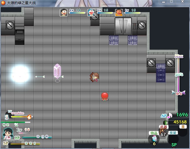Viewport: 190px width, 149px height.
Task: Close the game window
Action: pyautogui.click(x=182, y=2)
